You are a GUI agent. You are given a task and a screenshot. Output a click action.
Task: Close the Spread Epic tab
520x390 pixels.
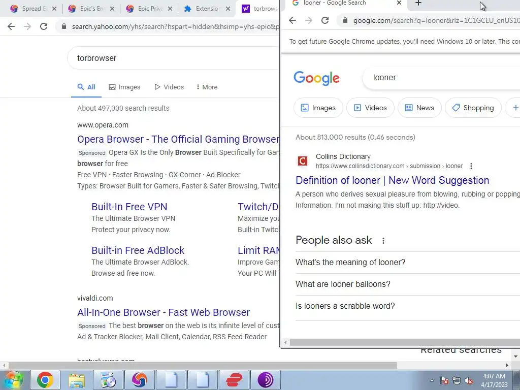[x=54, y=9]
